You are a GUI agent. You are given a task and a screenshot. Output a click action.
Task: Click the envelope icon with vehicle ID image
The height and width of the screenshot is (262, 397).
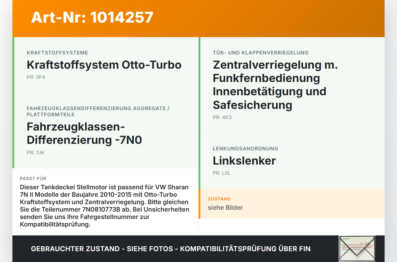357,248
